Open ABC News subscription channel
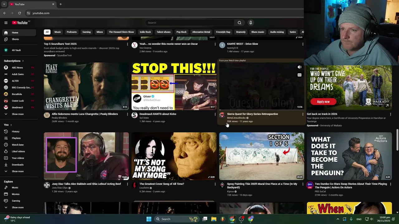The width and height of the screenshot is (399, 224). click(19, 68)
